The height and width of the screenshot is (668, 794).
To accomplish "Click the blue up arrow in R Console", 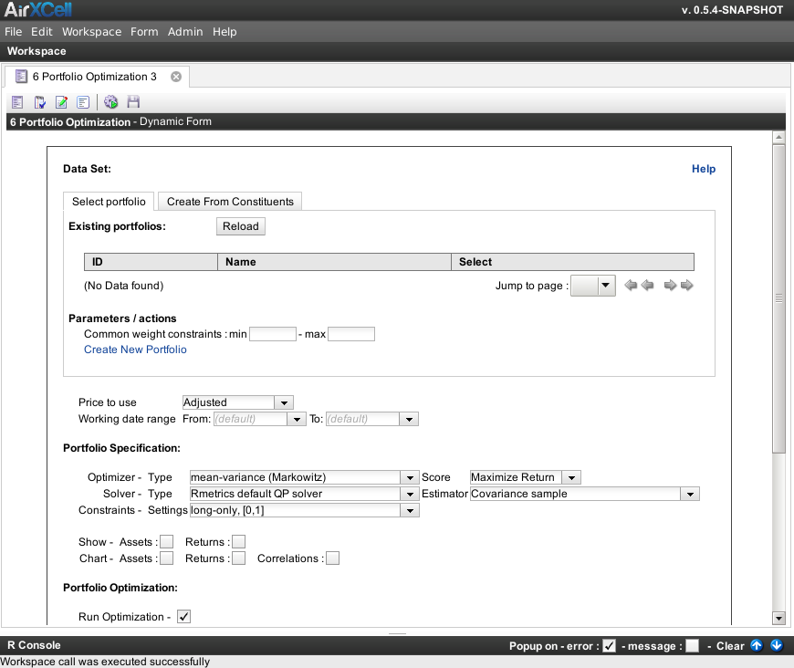I will tap(757, 646).
